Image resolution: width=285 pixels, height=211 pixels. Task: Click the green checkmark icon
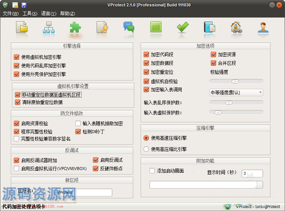[182, 27]
